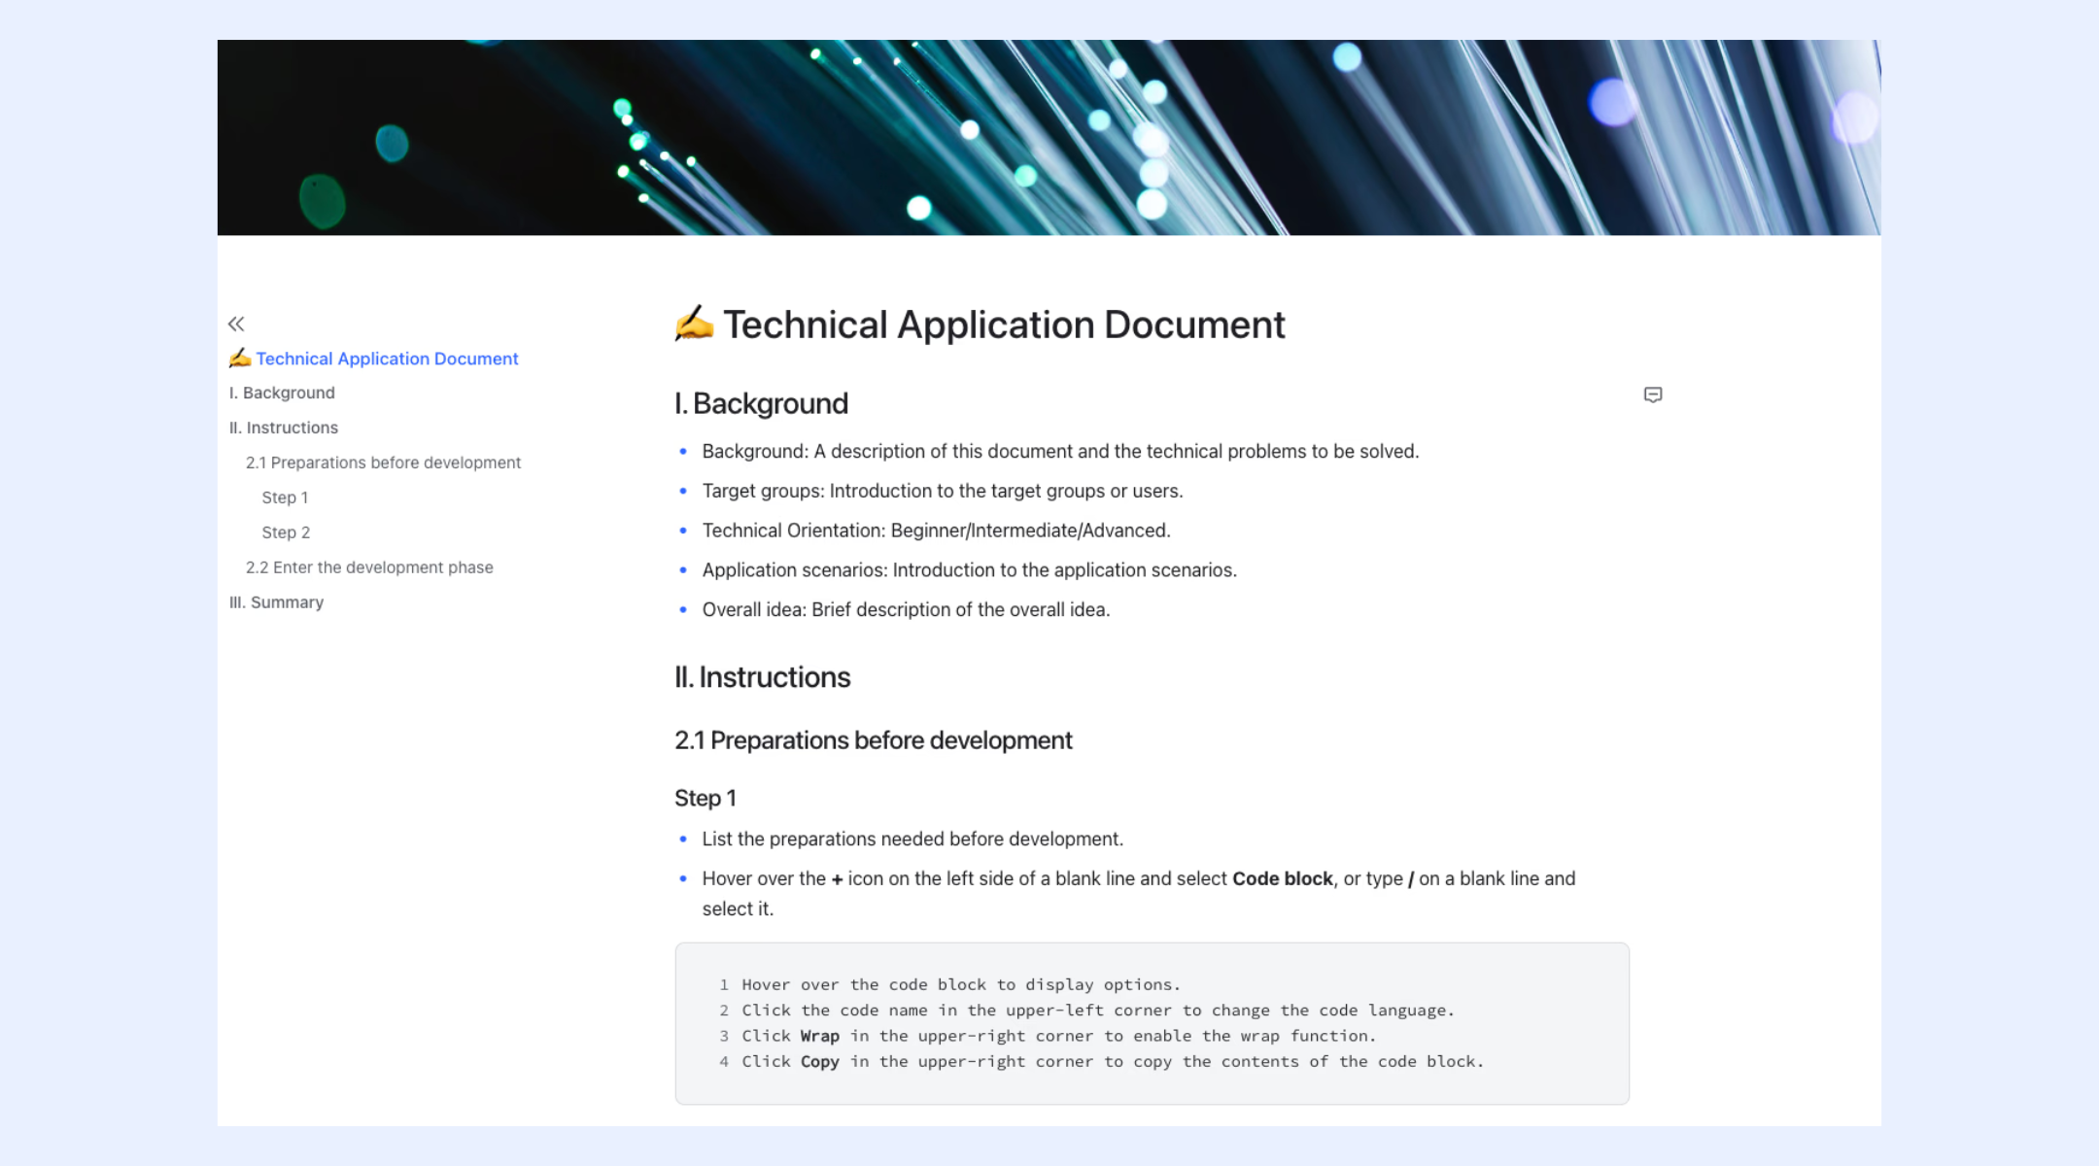The width and height of the screenshot is (2099, 1166).
Task: Click the I. Background heading in document
Action: coord(761,403)
